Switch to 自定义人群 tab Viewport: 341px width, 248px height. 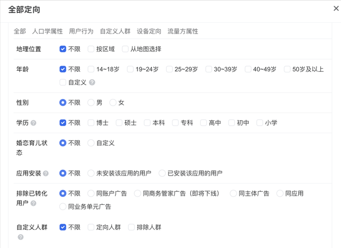pos(115,31)
